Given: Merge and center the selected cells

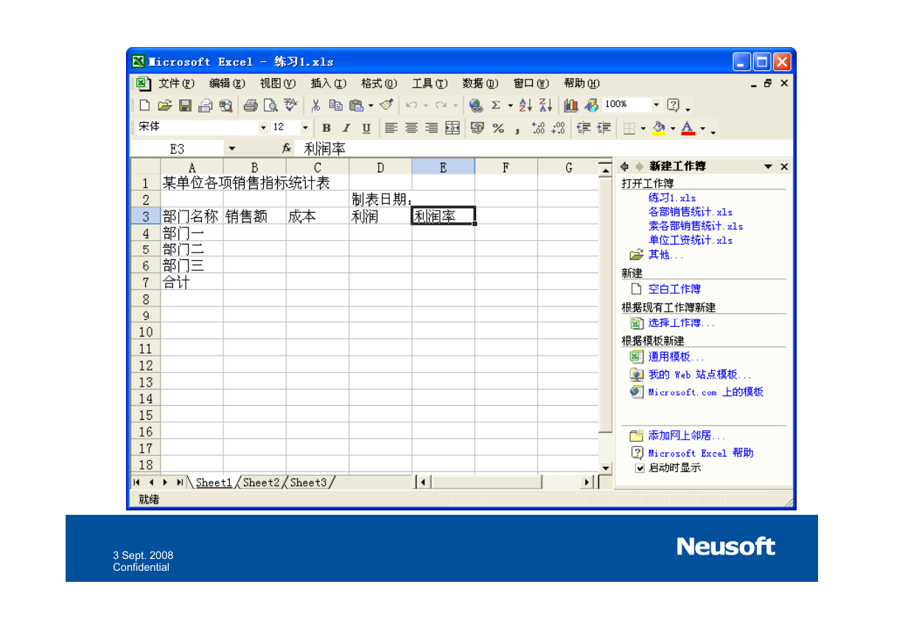Looking at the screenshot, I should [452, 128].
